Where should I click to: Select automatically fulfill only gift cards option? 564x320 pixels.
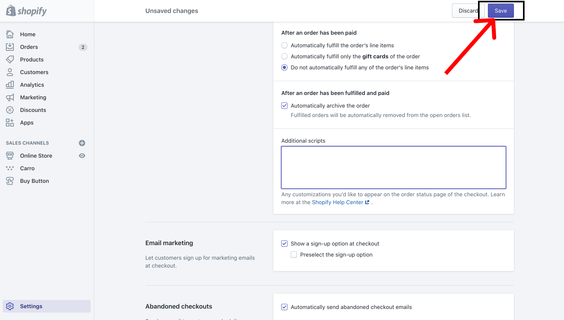coord(284,56)
